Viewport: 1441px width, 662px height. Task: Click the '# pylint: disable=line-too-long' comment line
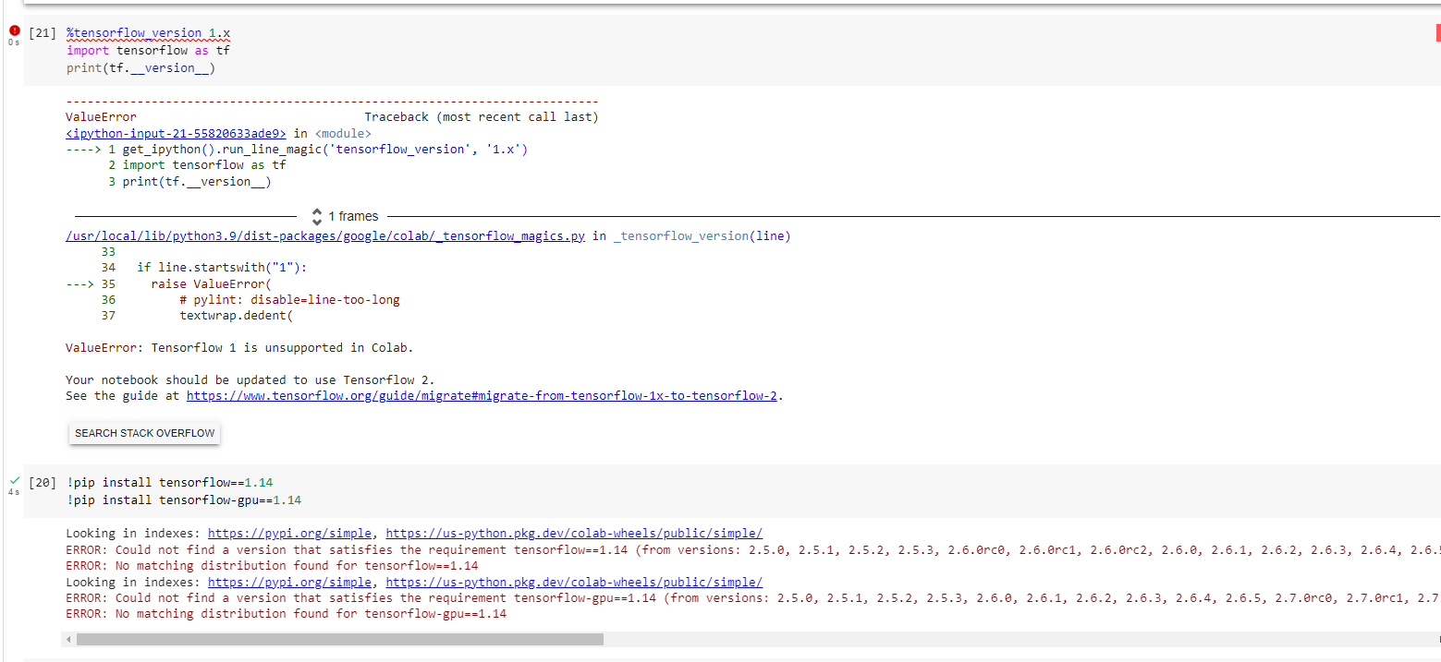(289, 299)
